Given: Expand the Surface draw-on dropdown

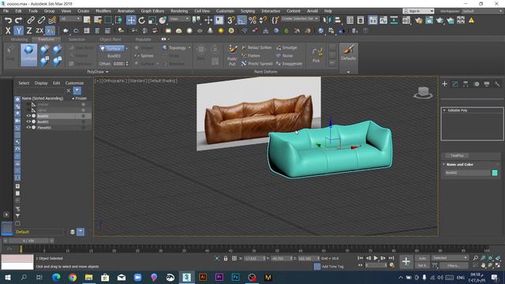Looking at the screenshot, I should (x=126, y=49).
